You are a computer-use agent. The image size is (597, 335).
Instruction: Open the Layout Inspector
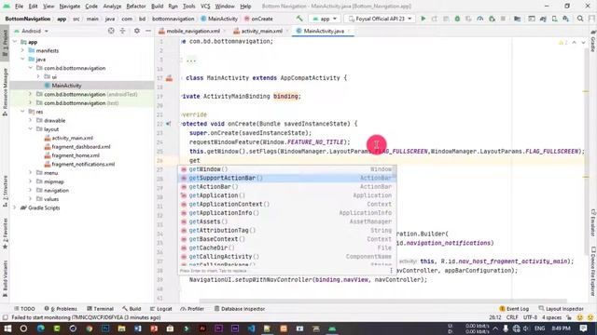(x=561, y=309)
